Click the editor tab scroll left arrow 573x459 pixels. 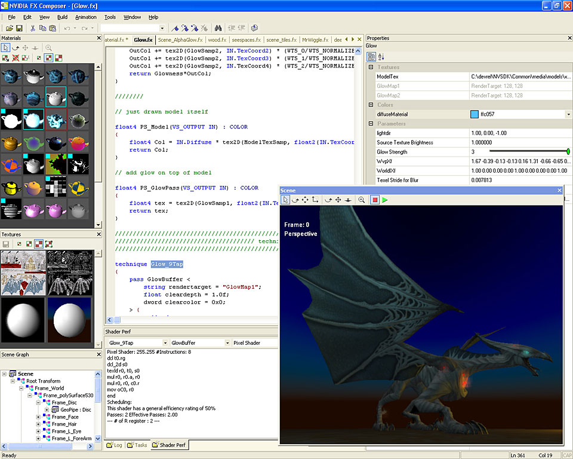346,39
